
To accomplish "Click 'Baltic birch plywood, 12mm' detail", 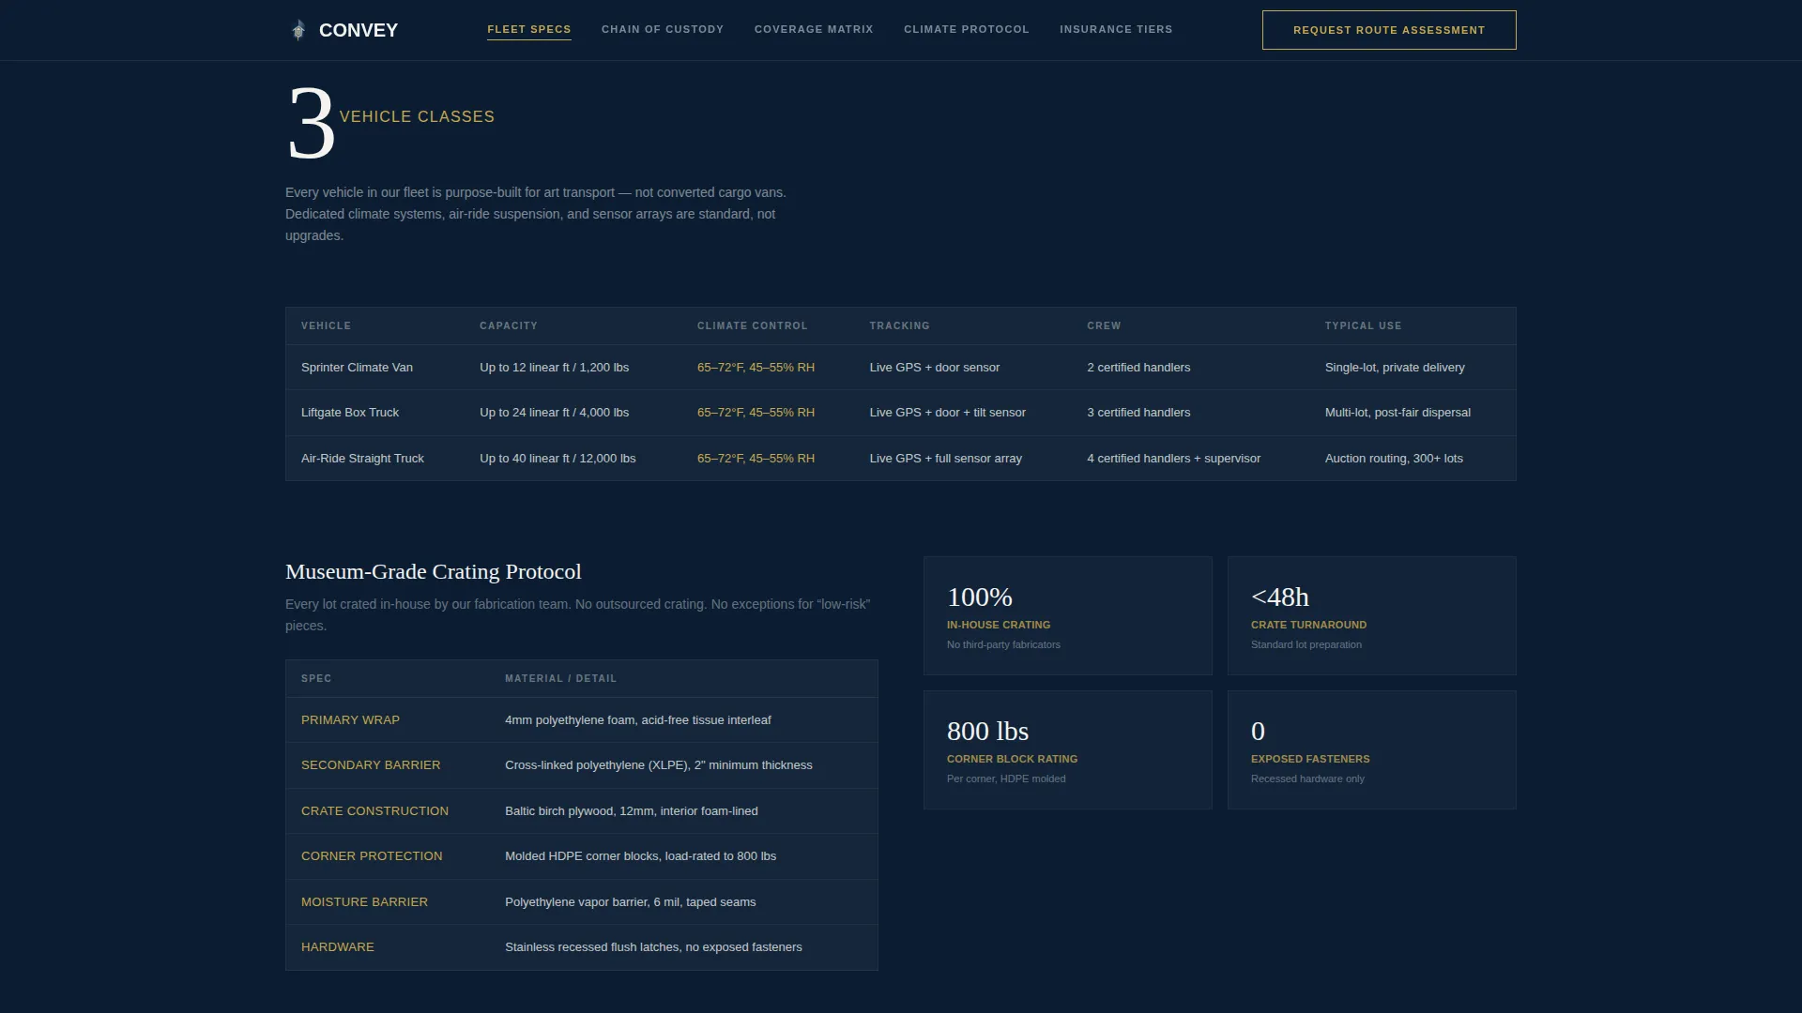I will click(632, 811).
